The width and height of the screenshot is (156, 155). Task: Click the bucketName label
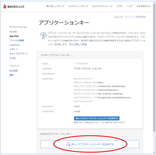coord(48,74)
